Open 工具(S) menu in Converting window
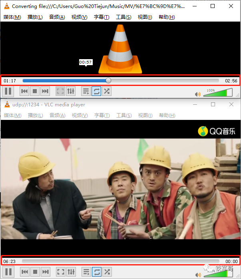 123,17
